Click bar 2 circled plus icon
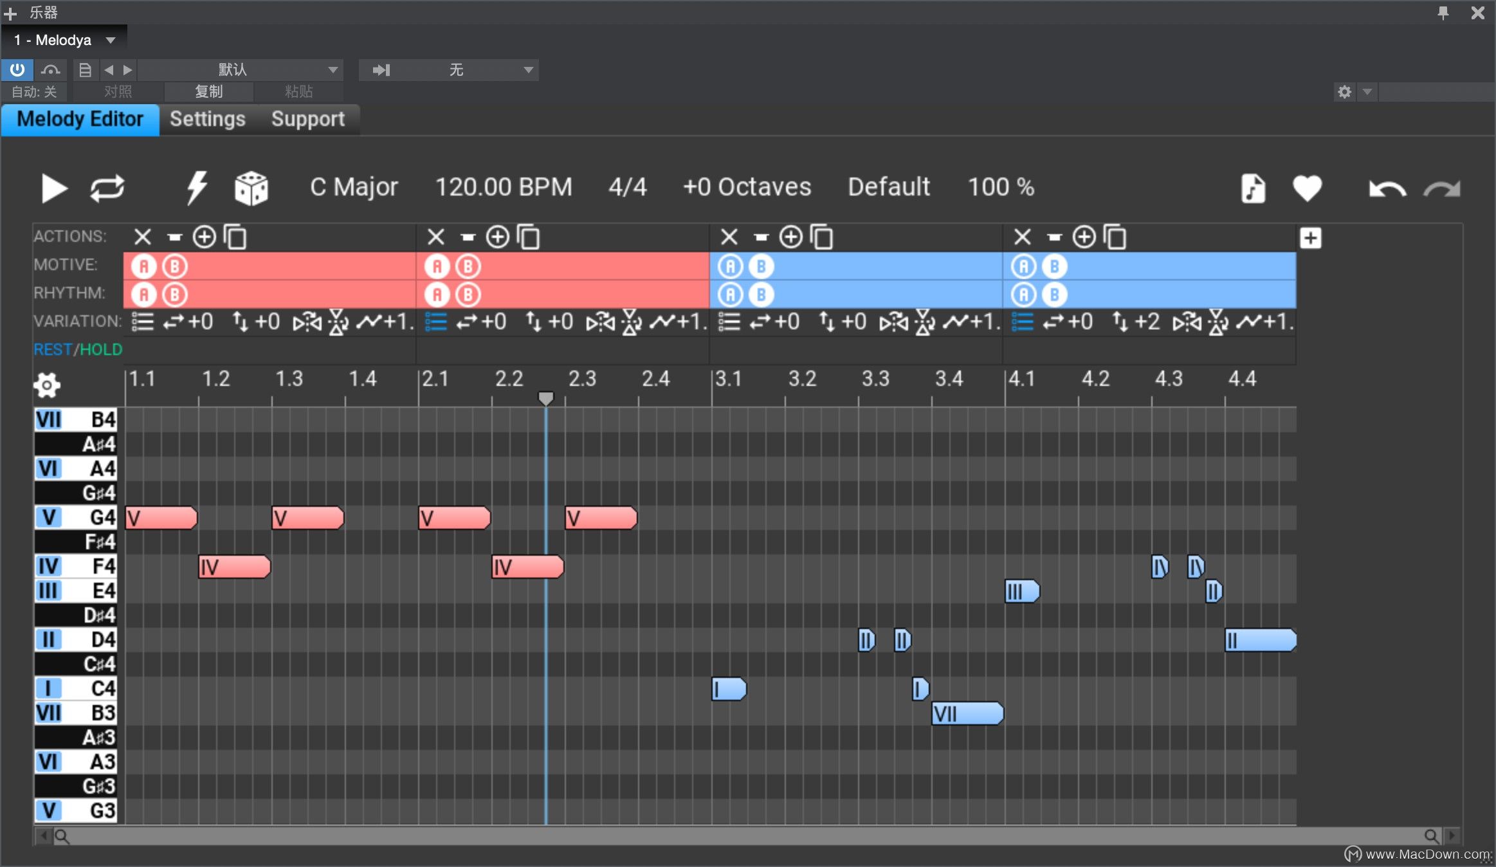 pyautogui.click(x=497, y=237)
